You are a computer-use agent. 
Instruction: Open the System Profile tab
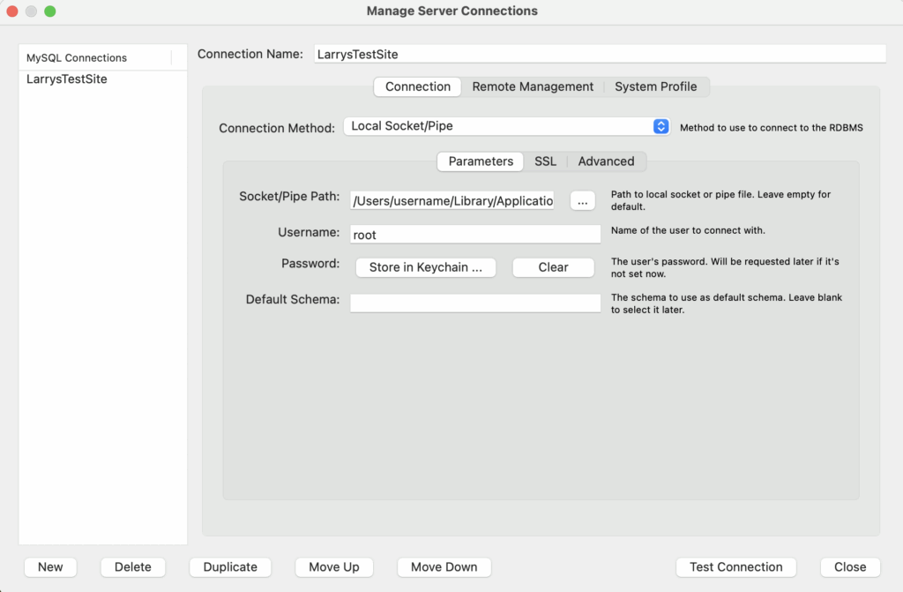655,86
